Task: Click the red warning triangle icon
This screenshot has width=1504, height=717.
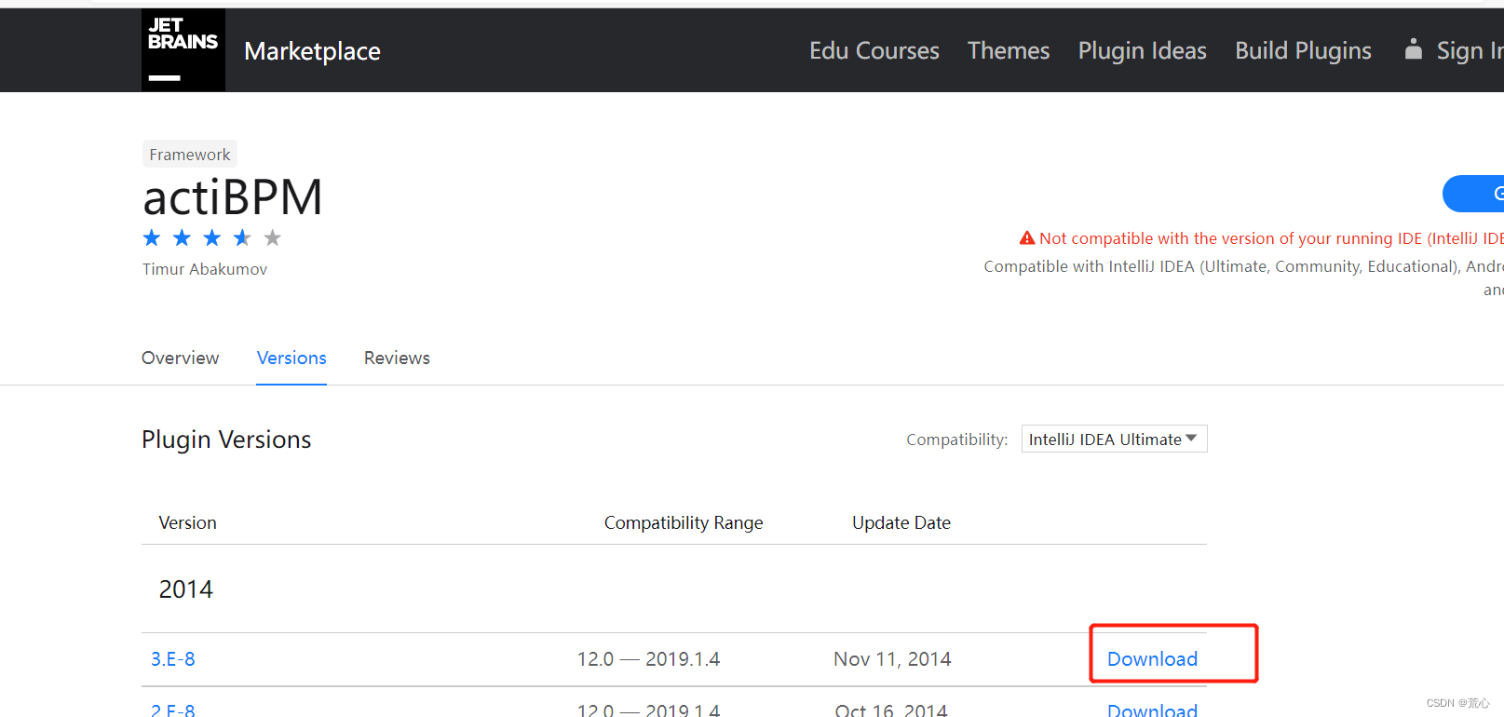Action: click(x=1027, y=238)
